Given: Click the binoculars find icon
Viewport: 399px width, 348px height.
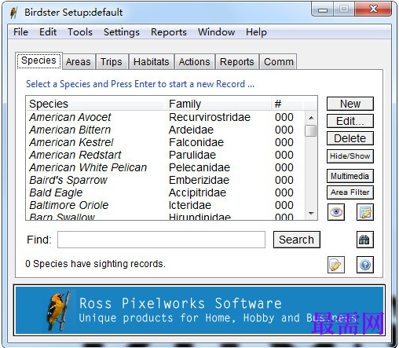Looking at the screenshot, I should [365, 240].
